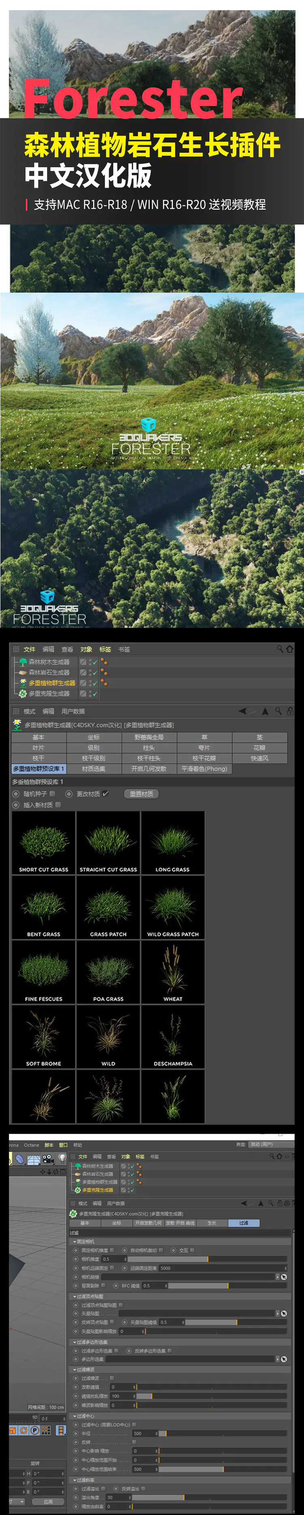Select the 过滤 tab
Screen dimensions: 304x1515
click(244, 1223)
